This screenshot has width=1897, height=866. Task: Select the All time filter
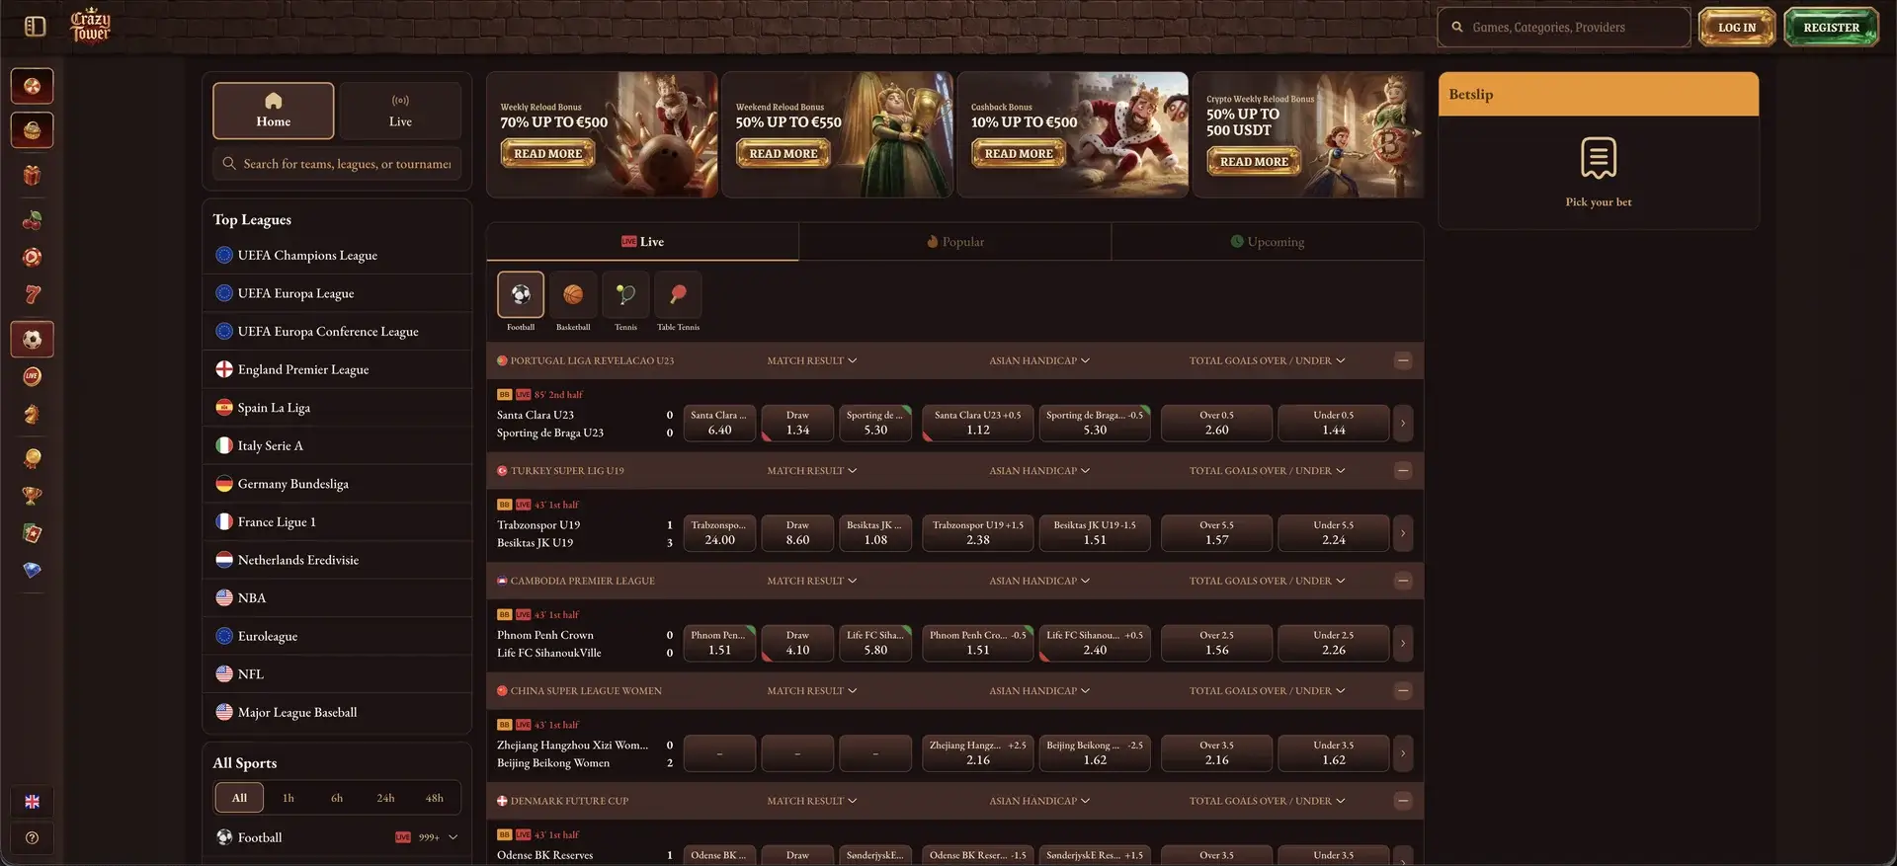(239, 798)
